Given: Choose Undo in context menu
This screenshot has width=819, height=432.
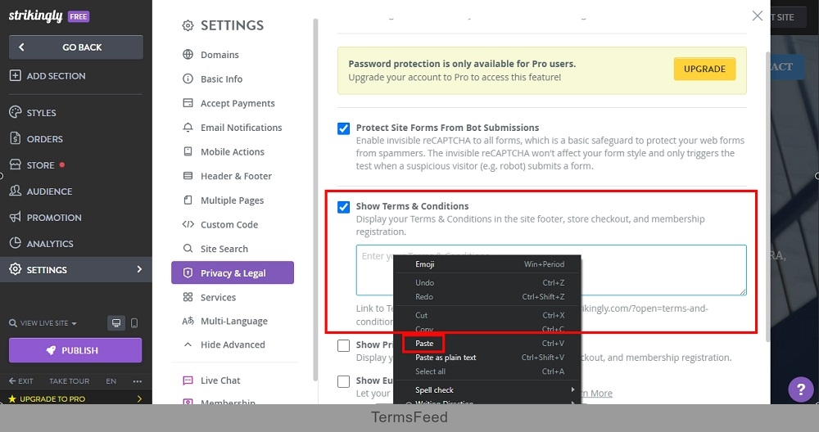Looking at the screenshot, I should [486, 283].
